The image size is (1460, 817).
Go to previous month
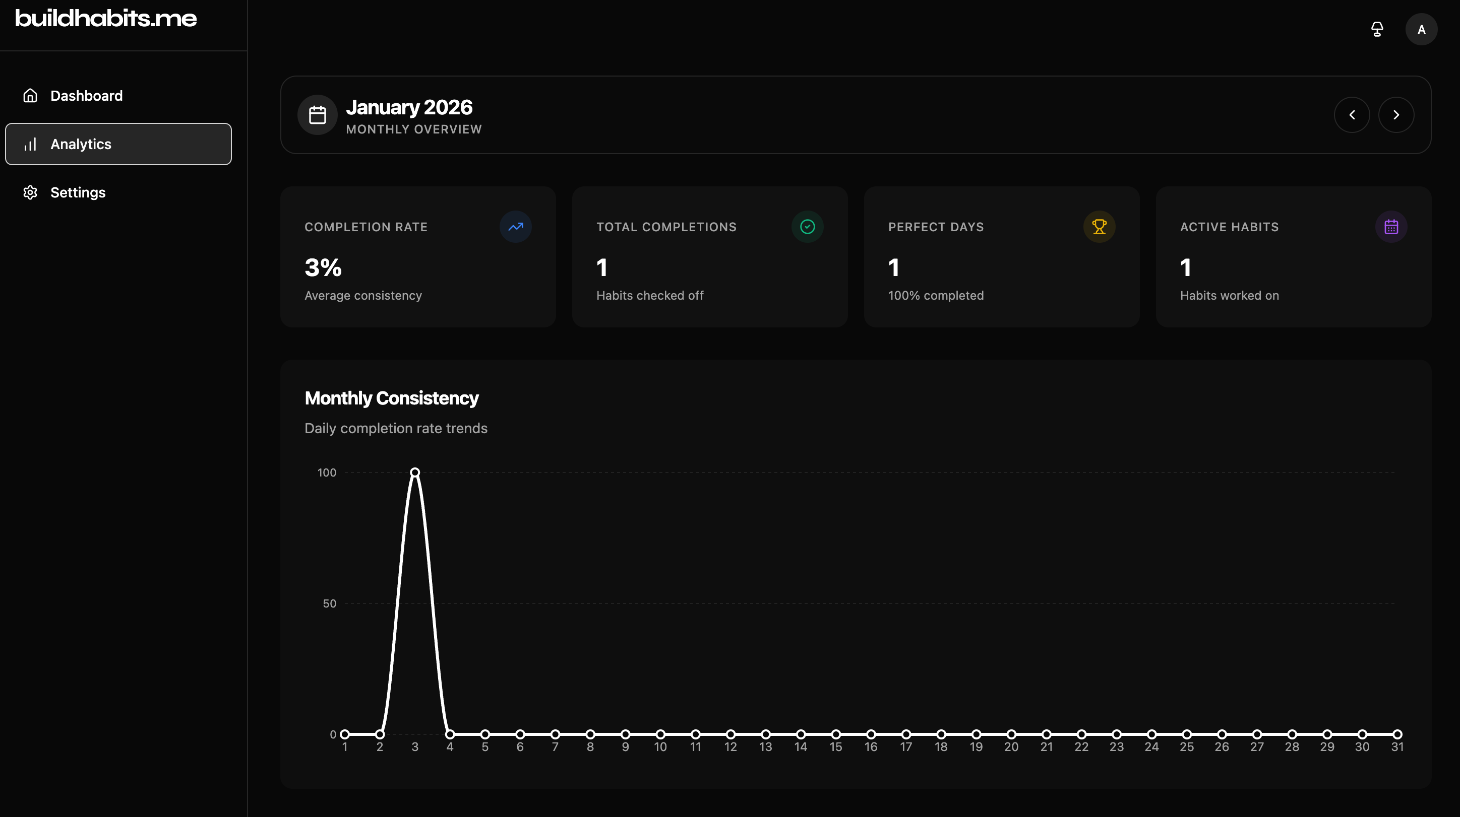pos(1353,114)
